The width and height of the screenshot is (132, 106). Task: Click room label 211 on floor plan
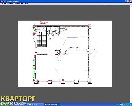pos(66,29)
